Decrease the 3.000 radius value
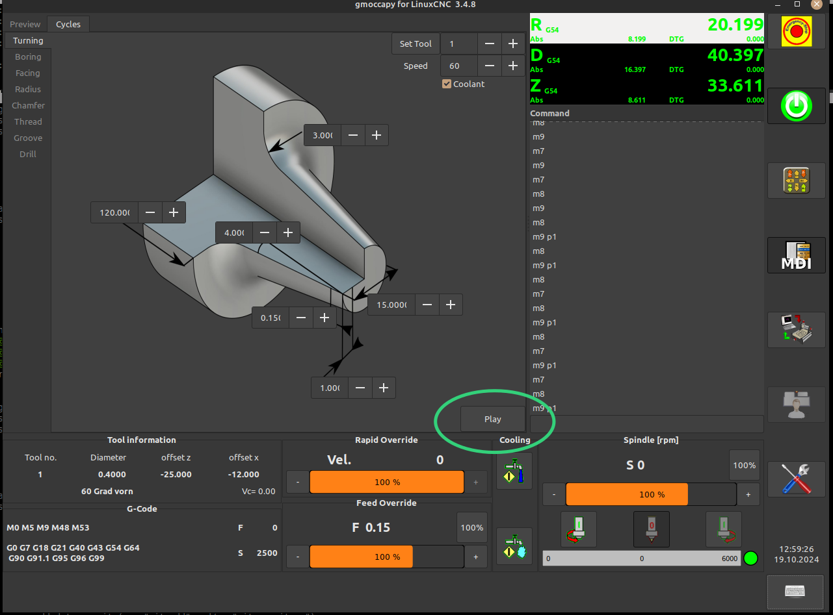833x615 pixels. point(352,135)
